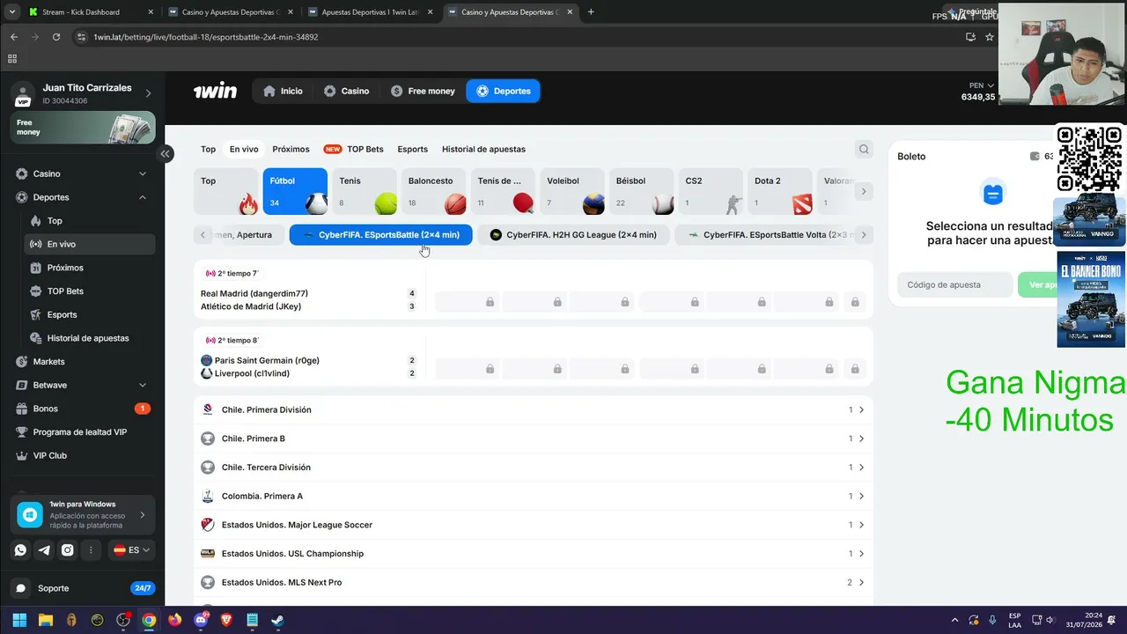Open Brave browser from the taskbar

pos(226,620)
